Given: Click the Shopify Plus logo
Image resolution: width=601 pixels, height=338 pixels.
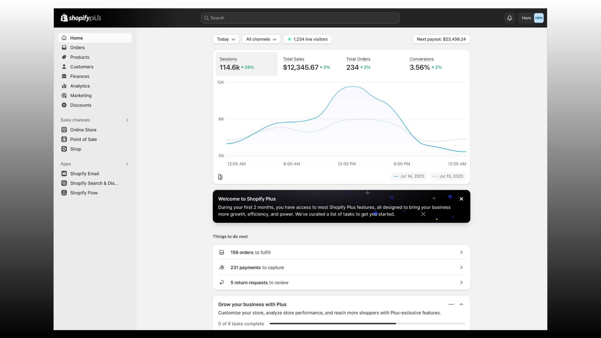Looking at the screenshot, I should pos(81,18).
